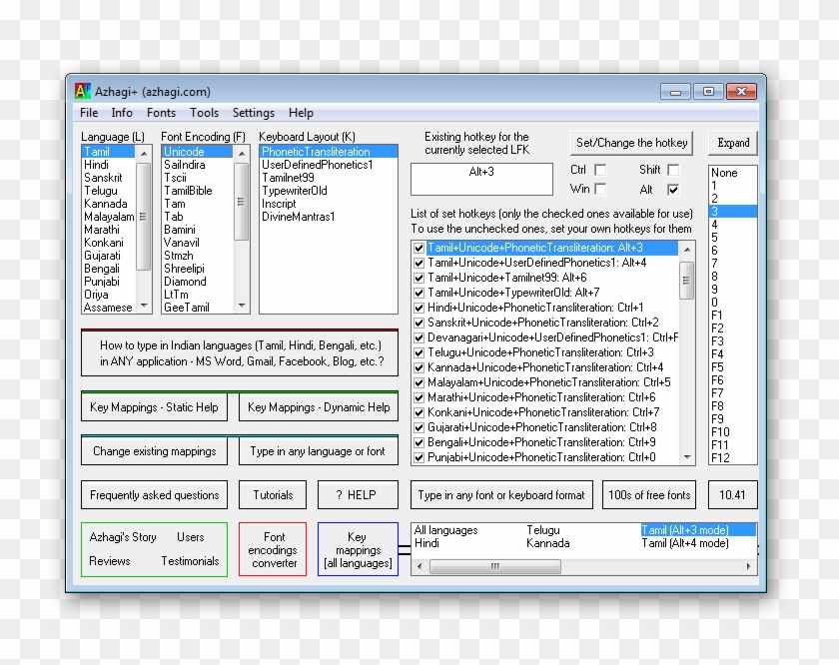This screenshot has width=839, height=665.
Task: Click the Font encodings converter button
Action: [273, 550]
